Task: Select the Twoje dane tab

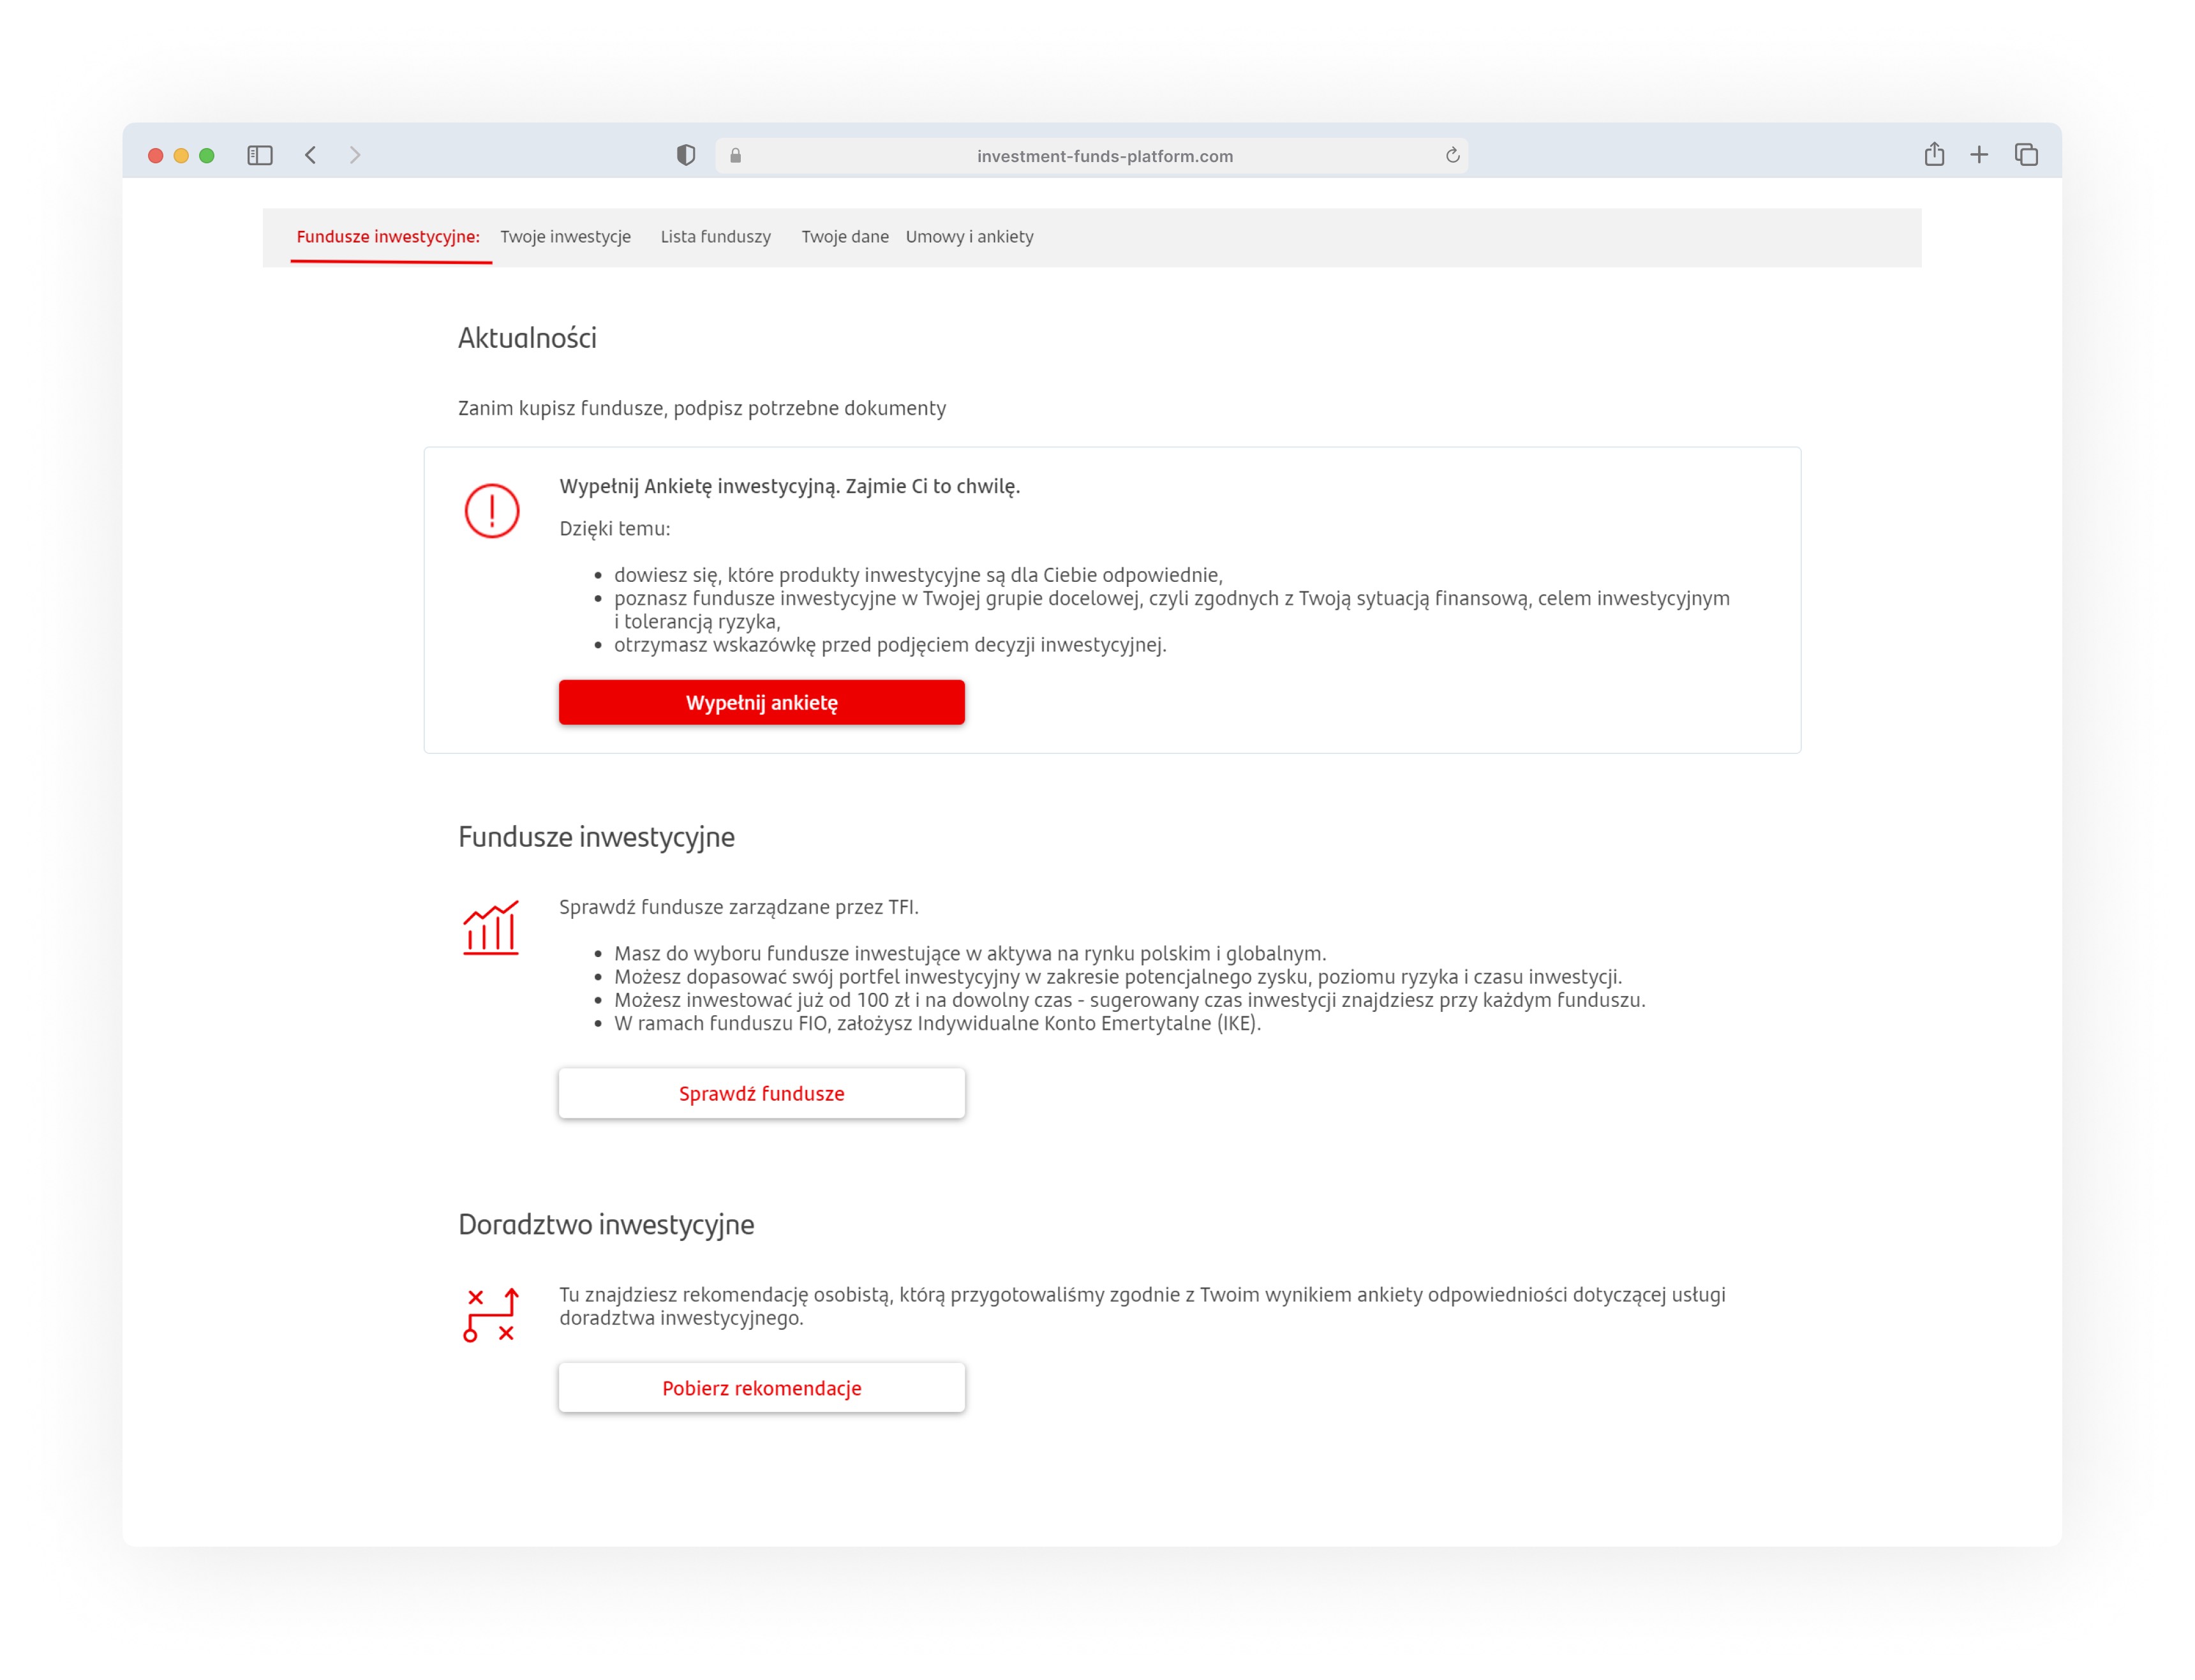Action: [845, 237]
